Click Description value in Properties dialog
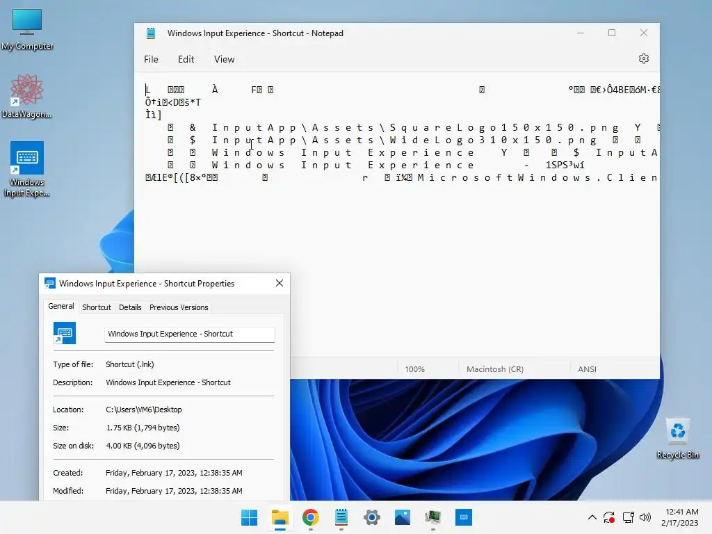The width and height of the screenshot is (712, 534). [x=168, y=382]
